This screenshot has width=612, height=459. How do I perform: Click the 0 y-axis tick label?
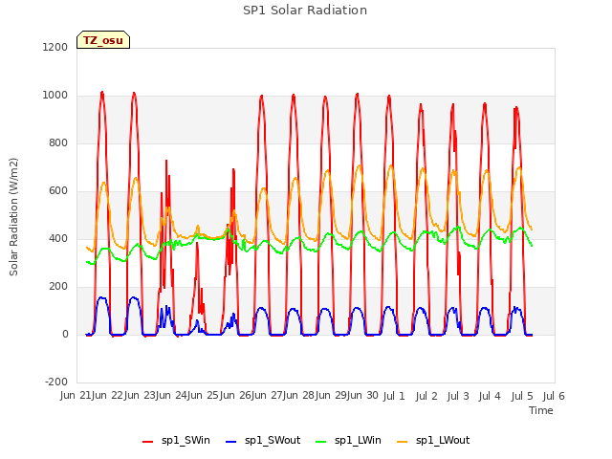tap(65, 334)
